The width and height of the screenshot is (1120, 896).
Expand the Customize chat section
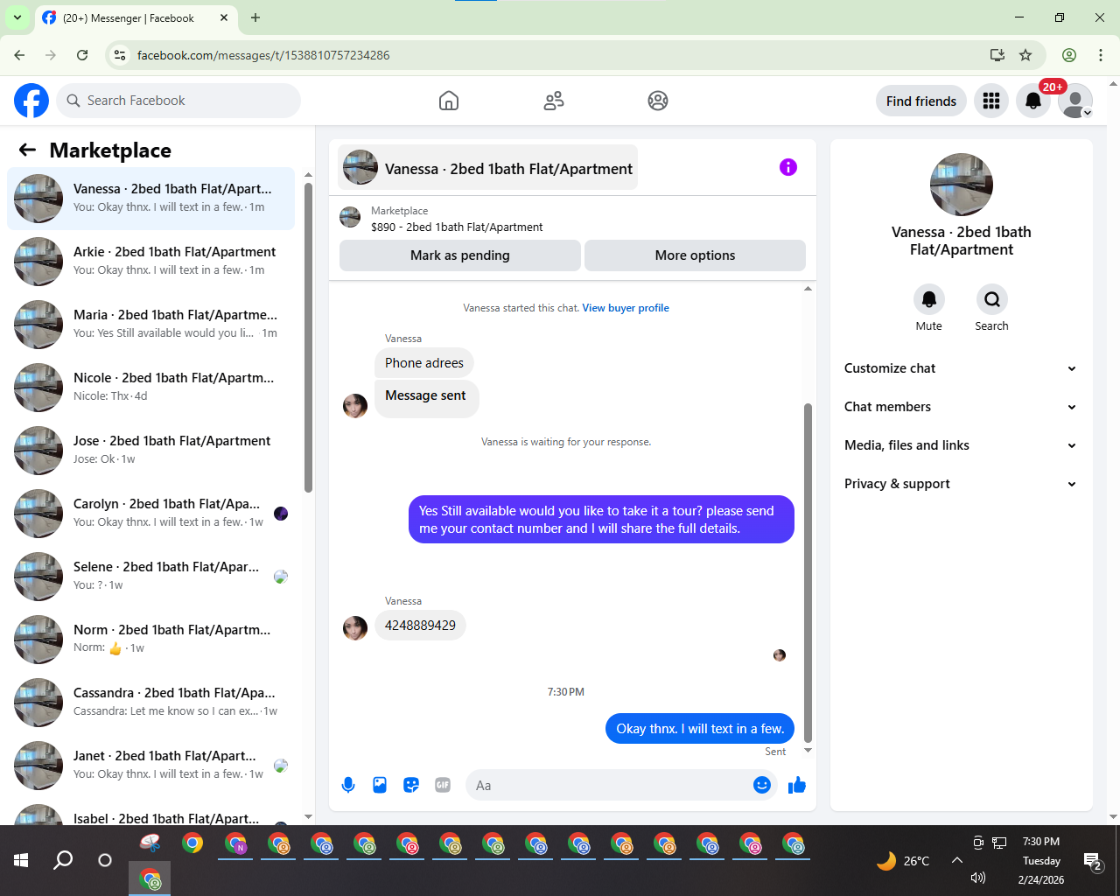click(961, 368)
